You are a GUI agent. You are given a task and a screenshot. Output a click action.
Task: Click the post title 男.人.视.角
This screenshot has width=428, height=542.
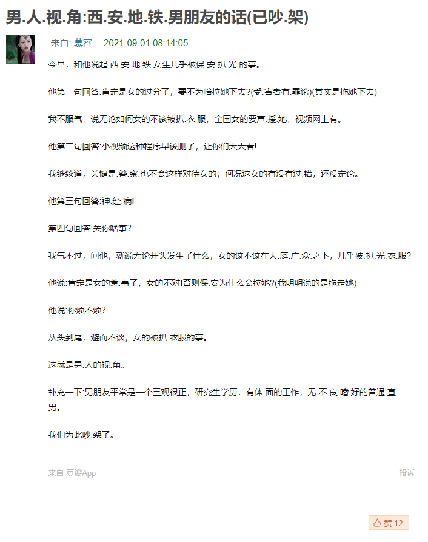point(157,17)
